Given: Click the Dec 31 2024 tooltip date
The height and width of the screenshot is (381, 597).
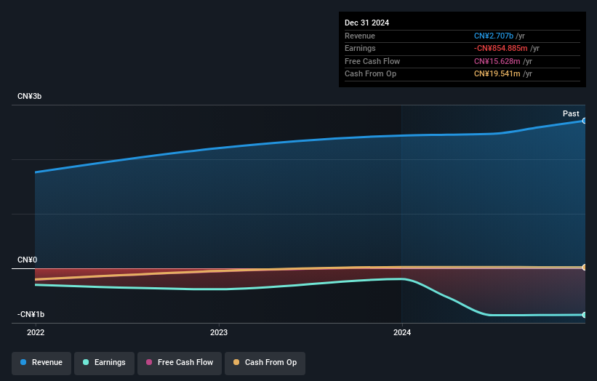Looking at the screenshot, I should coord(366,23).
